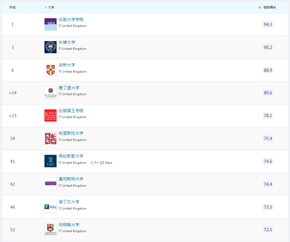Click the University of Birmingham crest logo

[x=50, y=230]
